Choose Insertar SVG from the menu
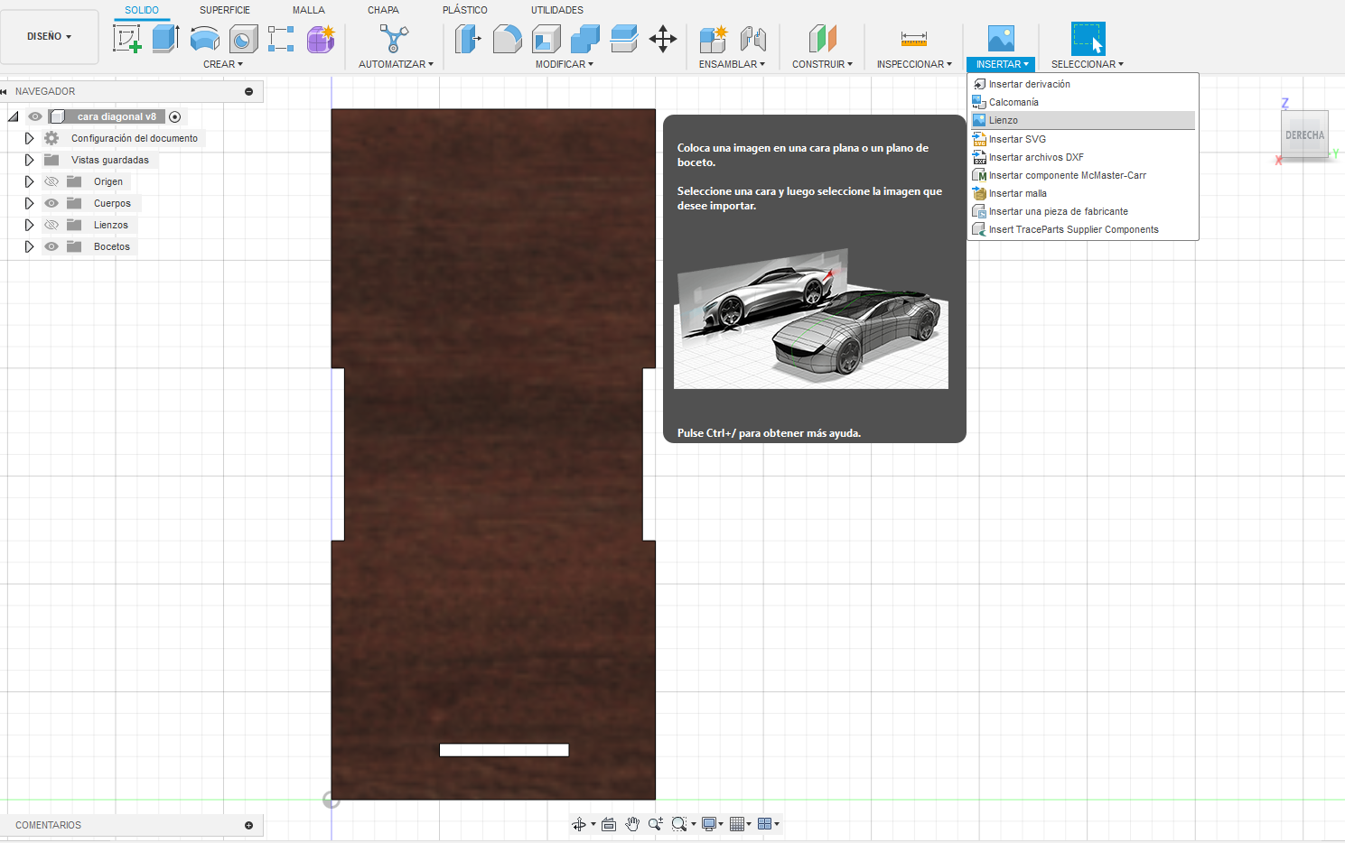Image resolution: width=1345 pixels, height=843 pixels. [x=1017, y=139]
